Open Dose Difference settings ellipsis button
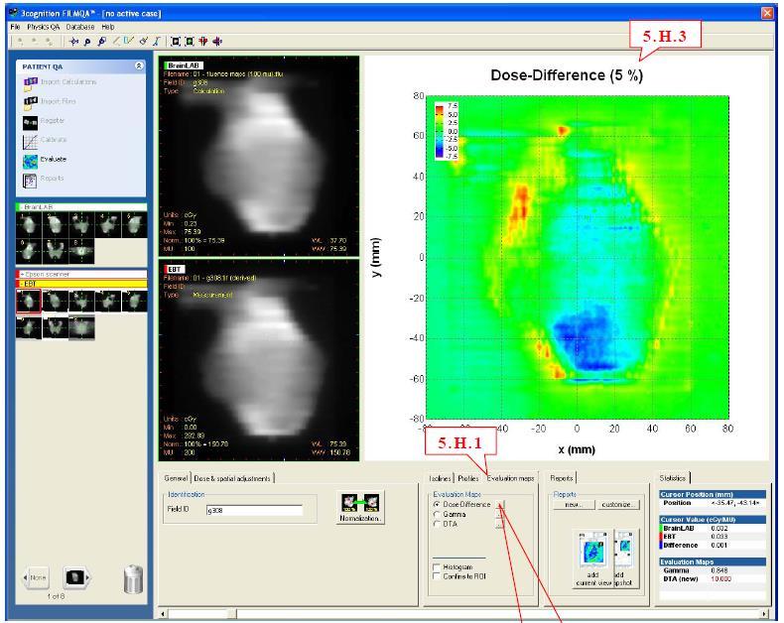 (500, 505)
